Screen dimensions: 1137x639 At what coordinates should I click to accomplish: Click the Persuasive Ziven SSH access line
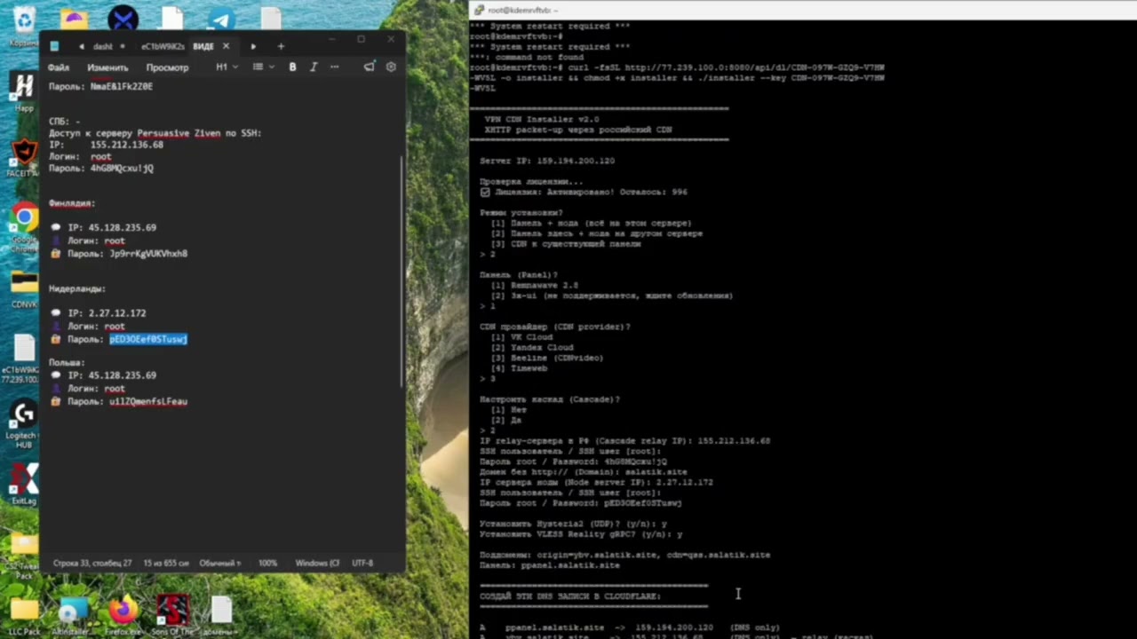click(155, 133)
